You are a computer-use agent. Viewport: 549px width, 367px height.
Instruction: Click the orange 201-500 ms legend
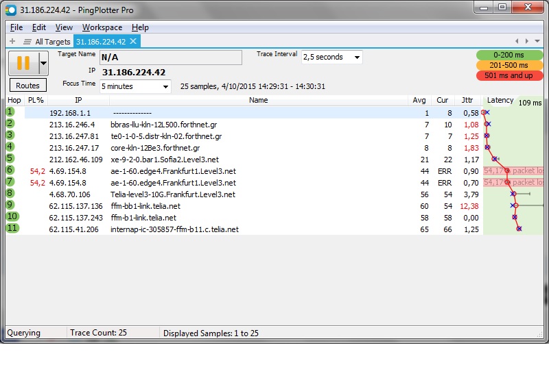509,65
